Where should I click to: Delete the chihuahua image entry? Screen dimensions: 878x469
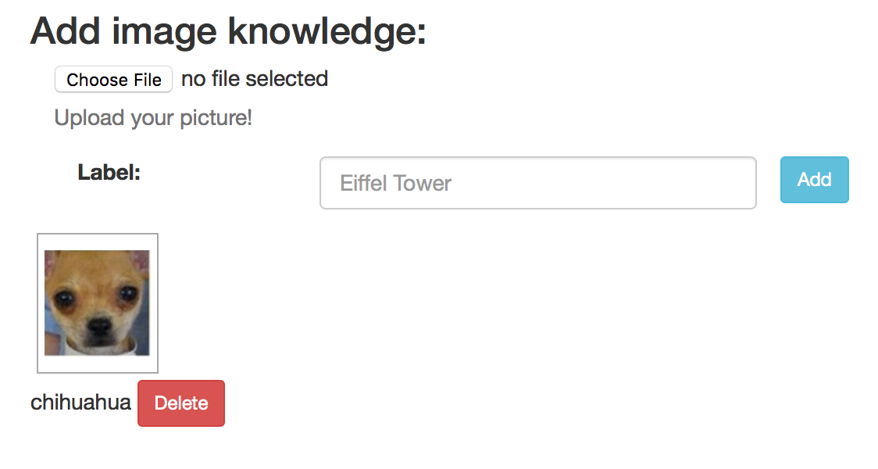tap(181, 403)
